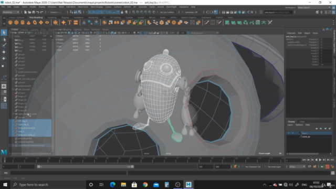This screenshot has height=189, width=336.
Task: Open the Deform menu
Action: (127, 7)
